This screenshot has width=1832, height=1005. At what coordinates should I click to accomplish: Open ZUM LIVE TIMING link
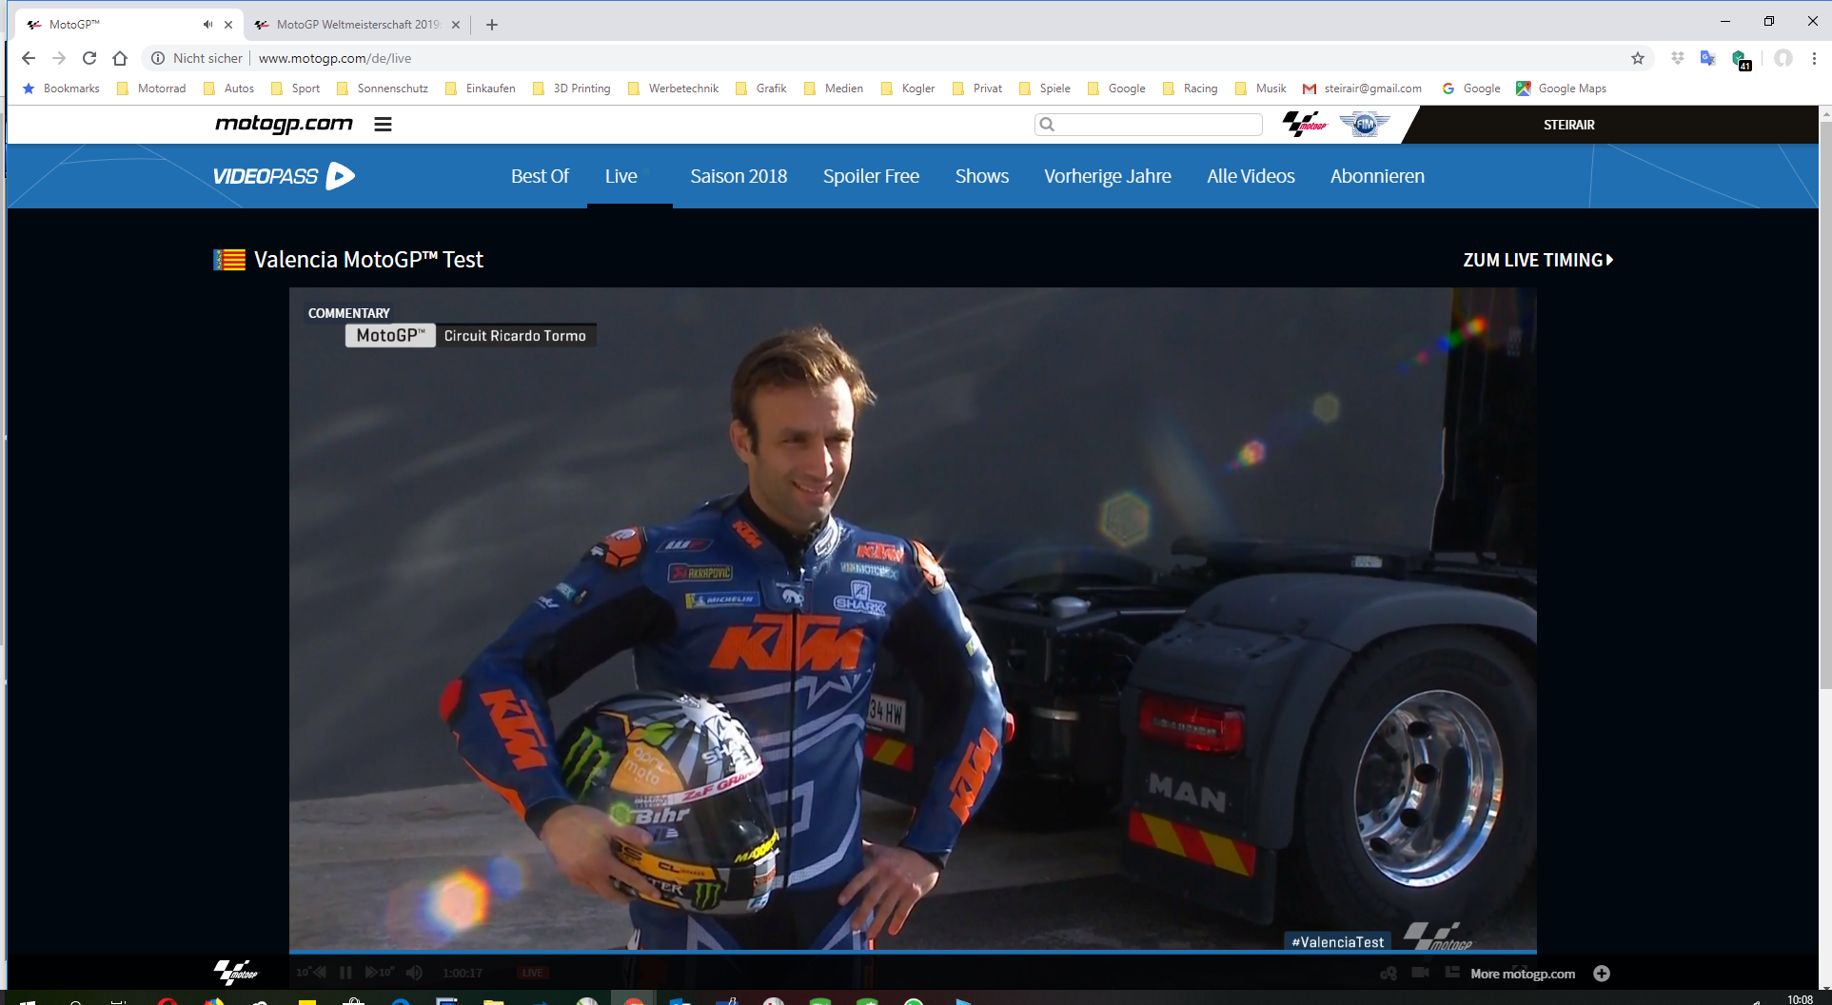(1537, 260)
